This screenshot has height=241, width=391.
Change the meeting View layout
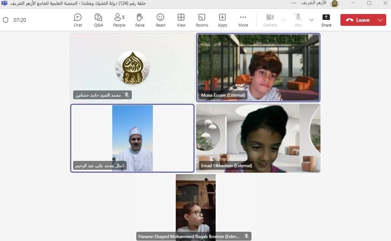(x=181, y=20)
